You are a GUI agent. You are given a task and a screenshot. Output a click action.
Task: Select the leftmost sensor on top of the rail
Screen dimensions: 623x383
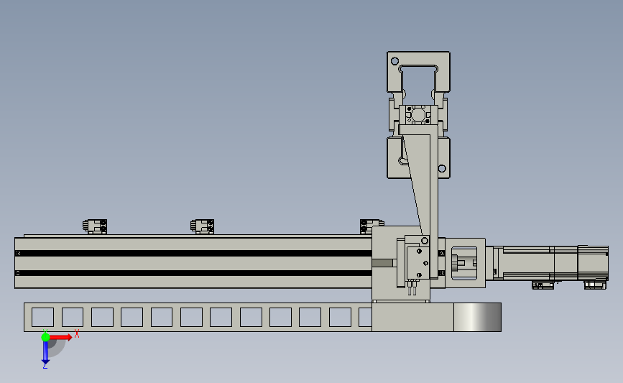[95, 226]
